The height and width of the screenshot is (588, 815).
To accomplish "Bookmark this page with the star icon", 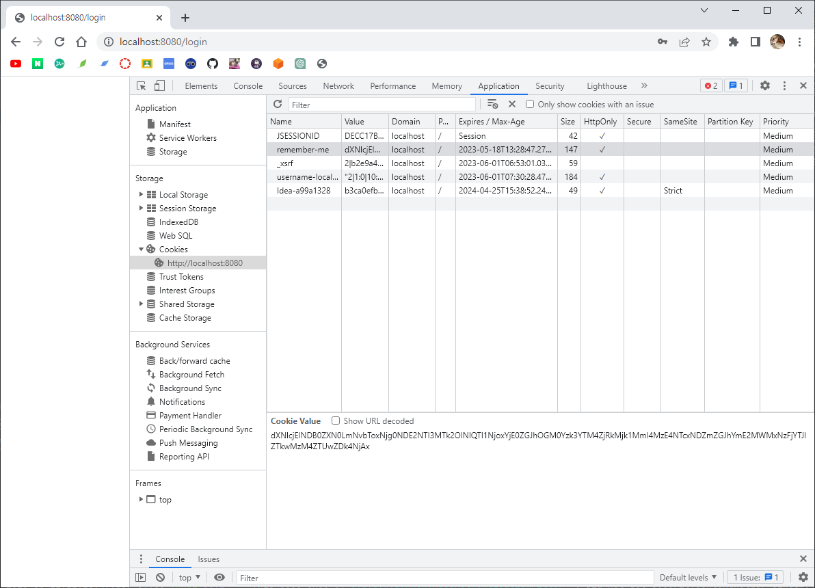I will [706, 42].
